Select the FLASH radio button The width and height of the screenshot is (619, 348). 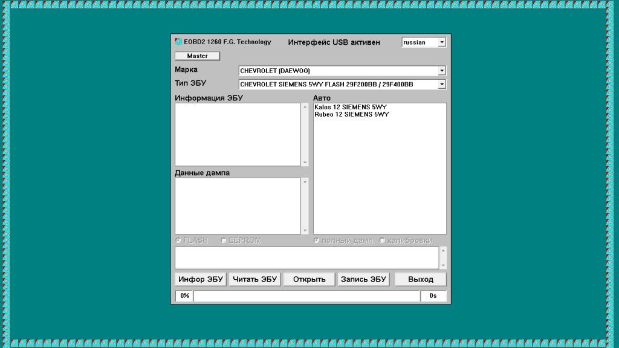click(178, 240)
